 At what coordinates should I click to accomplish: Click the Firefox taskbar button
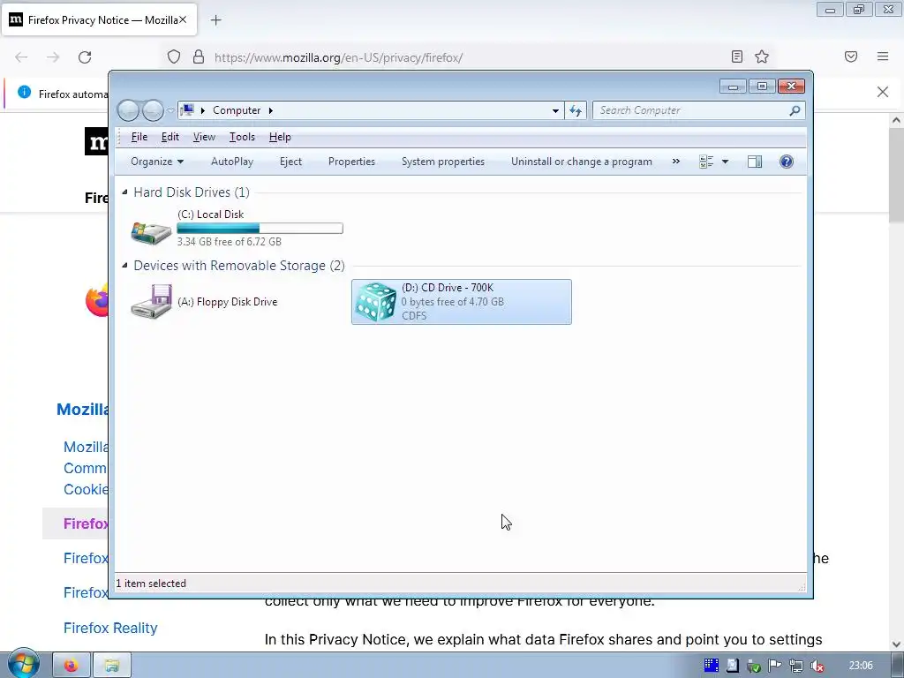(72, 666)
